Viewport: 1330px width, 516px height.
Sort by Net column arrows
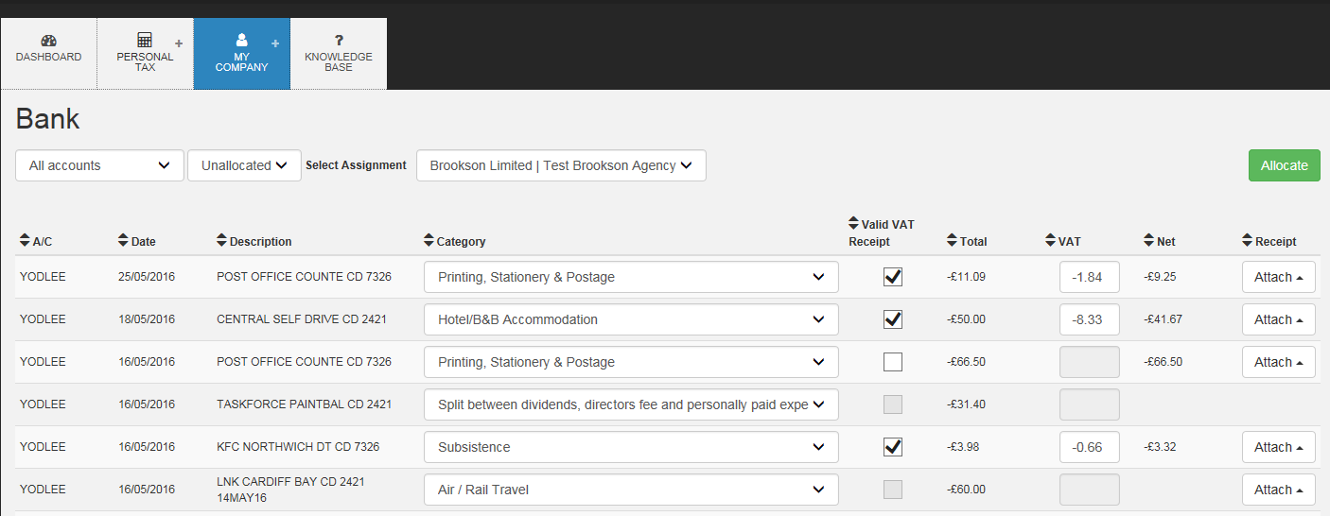1148,241
